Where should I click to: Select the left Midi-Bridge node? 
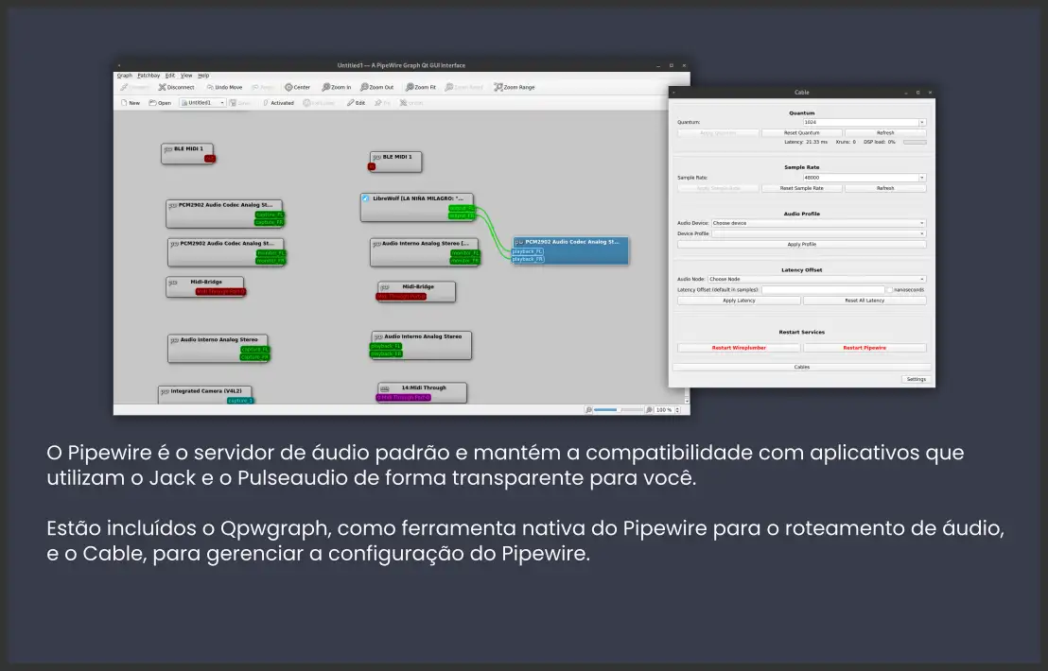click(x=205, y=286)
